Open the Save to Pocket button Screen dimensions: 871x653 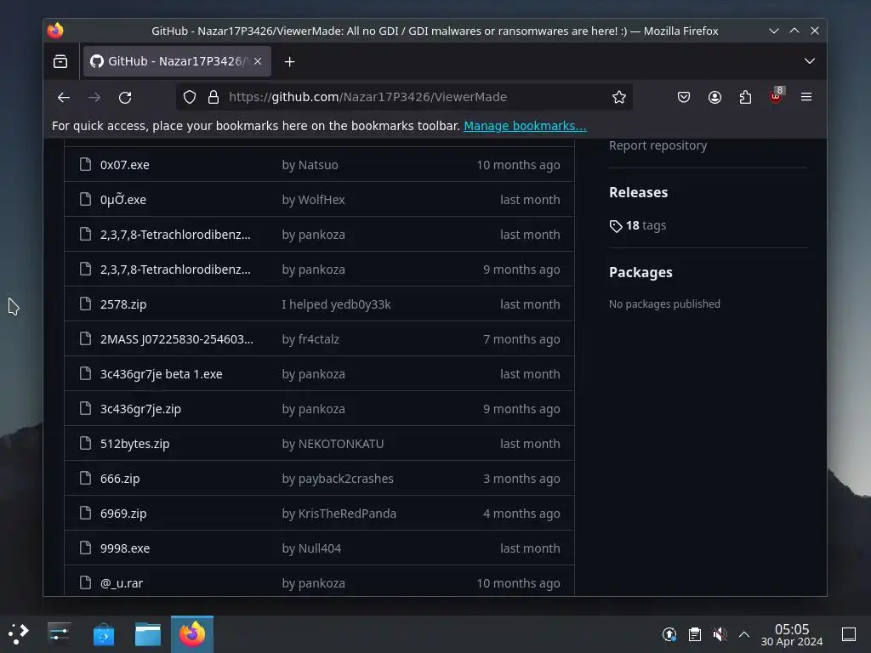[x=684, y=97]
